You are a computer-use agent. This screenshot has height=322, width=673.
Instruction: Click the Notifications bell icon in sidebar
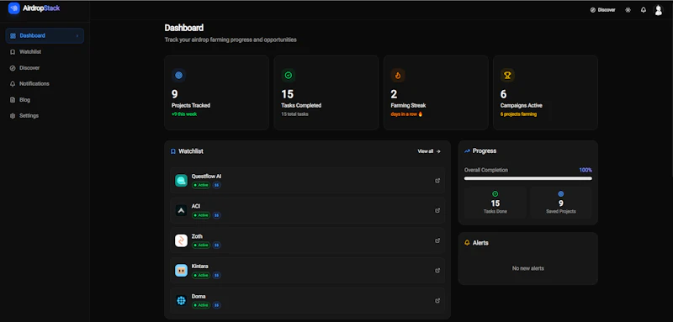coord(13,84)
